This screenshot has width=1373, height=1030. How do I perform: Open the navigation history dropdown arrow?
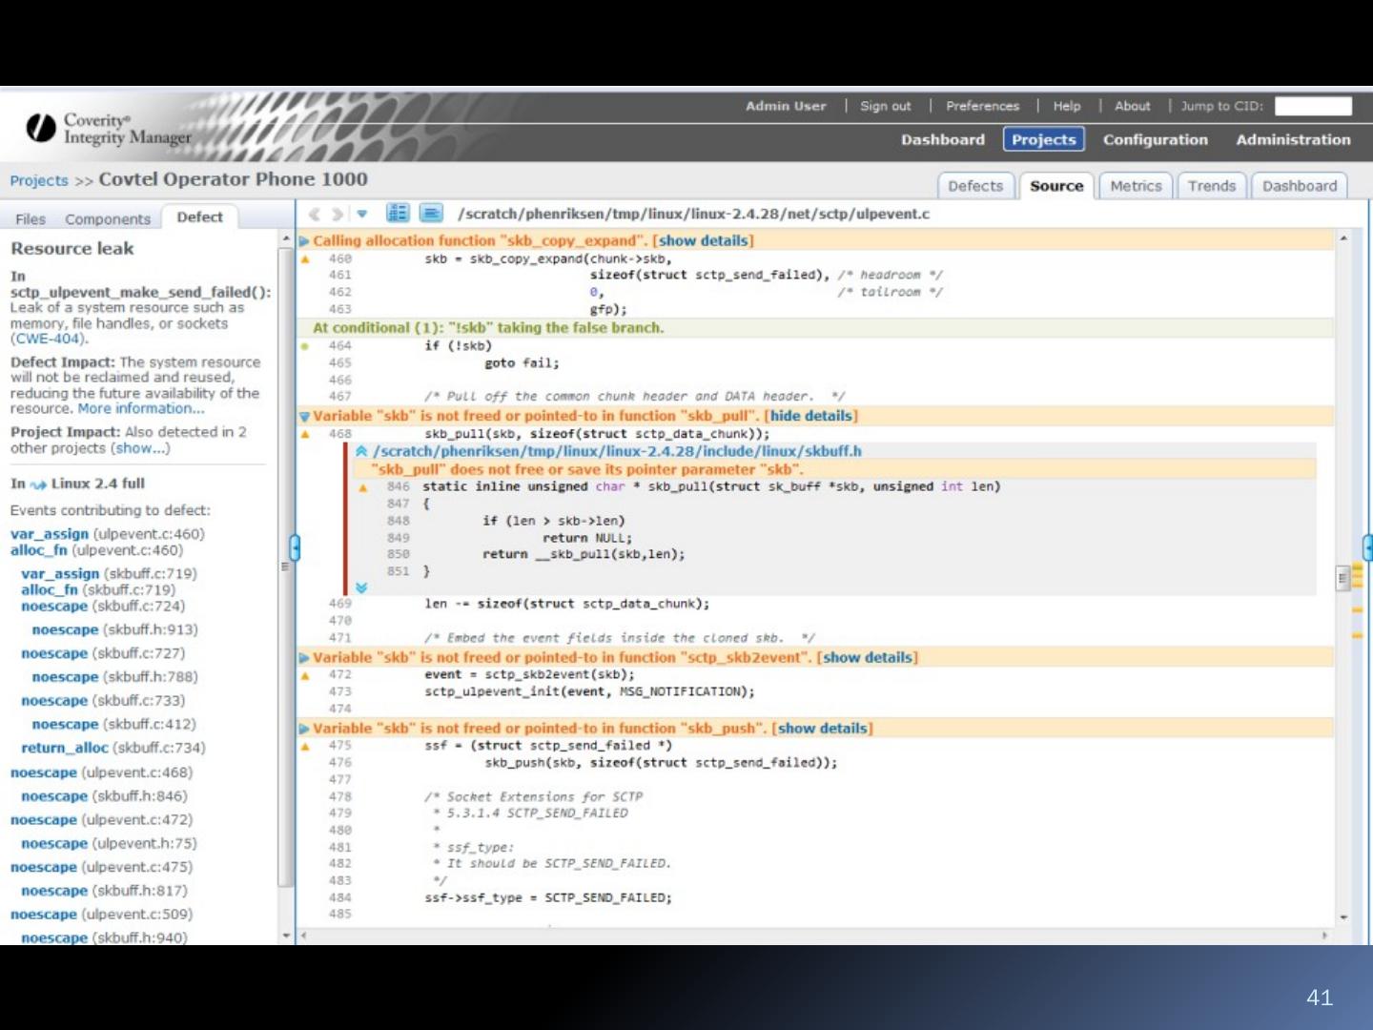click(x=362, y=214)
